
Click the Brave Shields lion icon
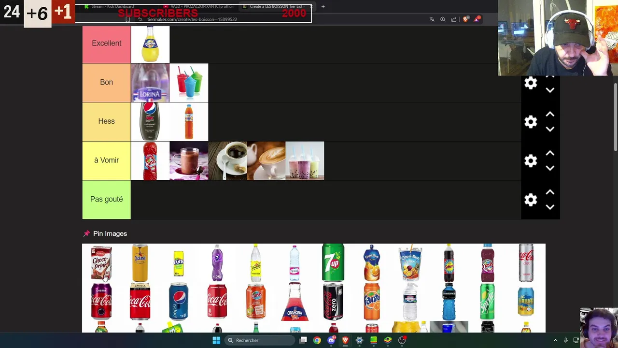465,19
